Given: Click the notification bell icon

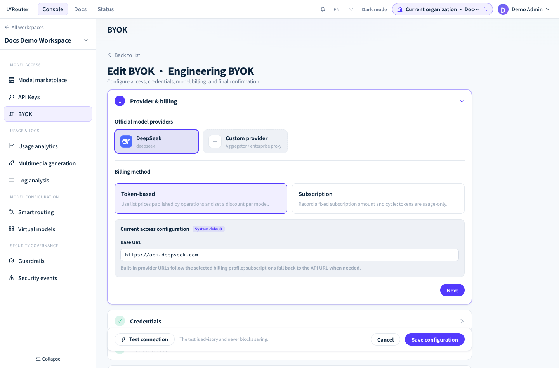Looking at the screenshot, I should pos(323,9).
